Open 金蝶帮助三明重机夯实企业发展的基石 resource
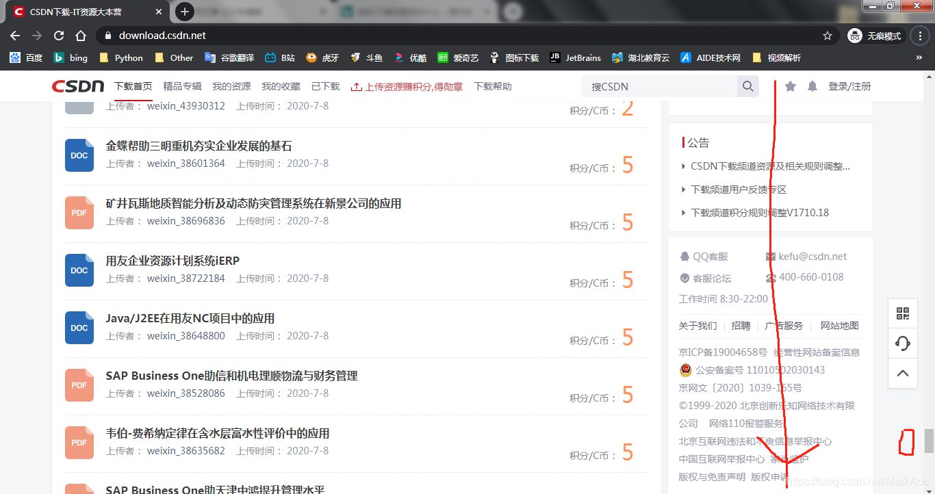This screenshot has height=494, width=935. point(198,146)
